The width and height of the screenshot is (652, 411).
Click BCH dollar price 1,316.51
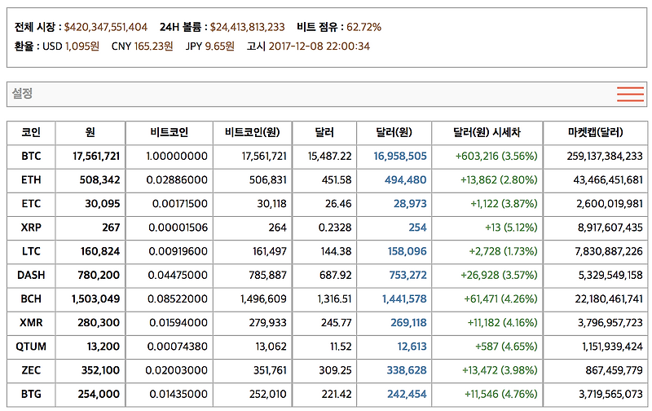334,298
